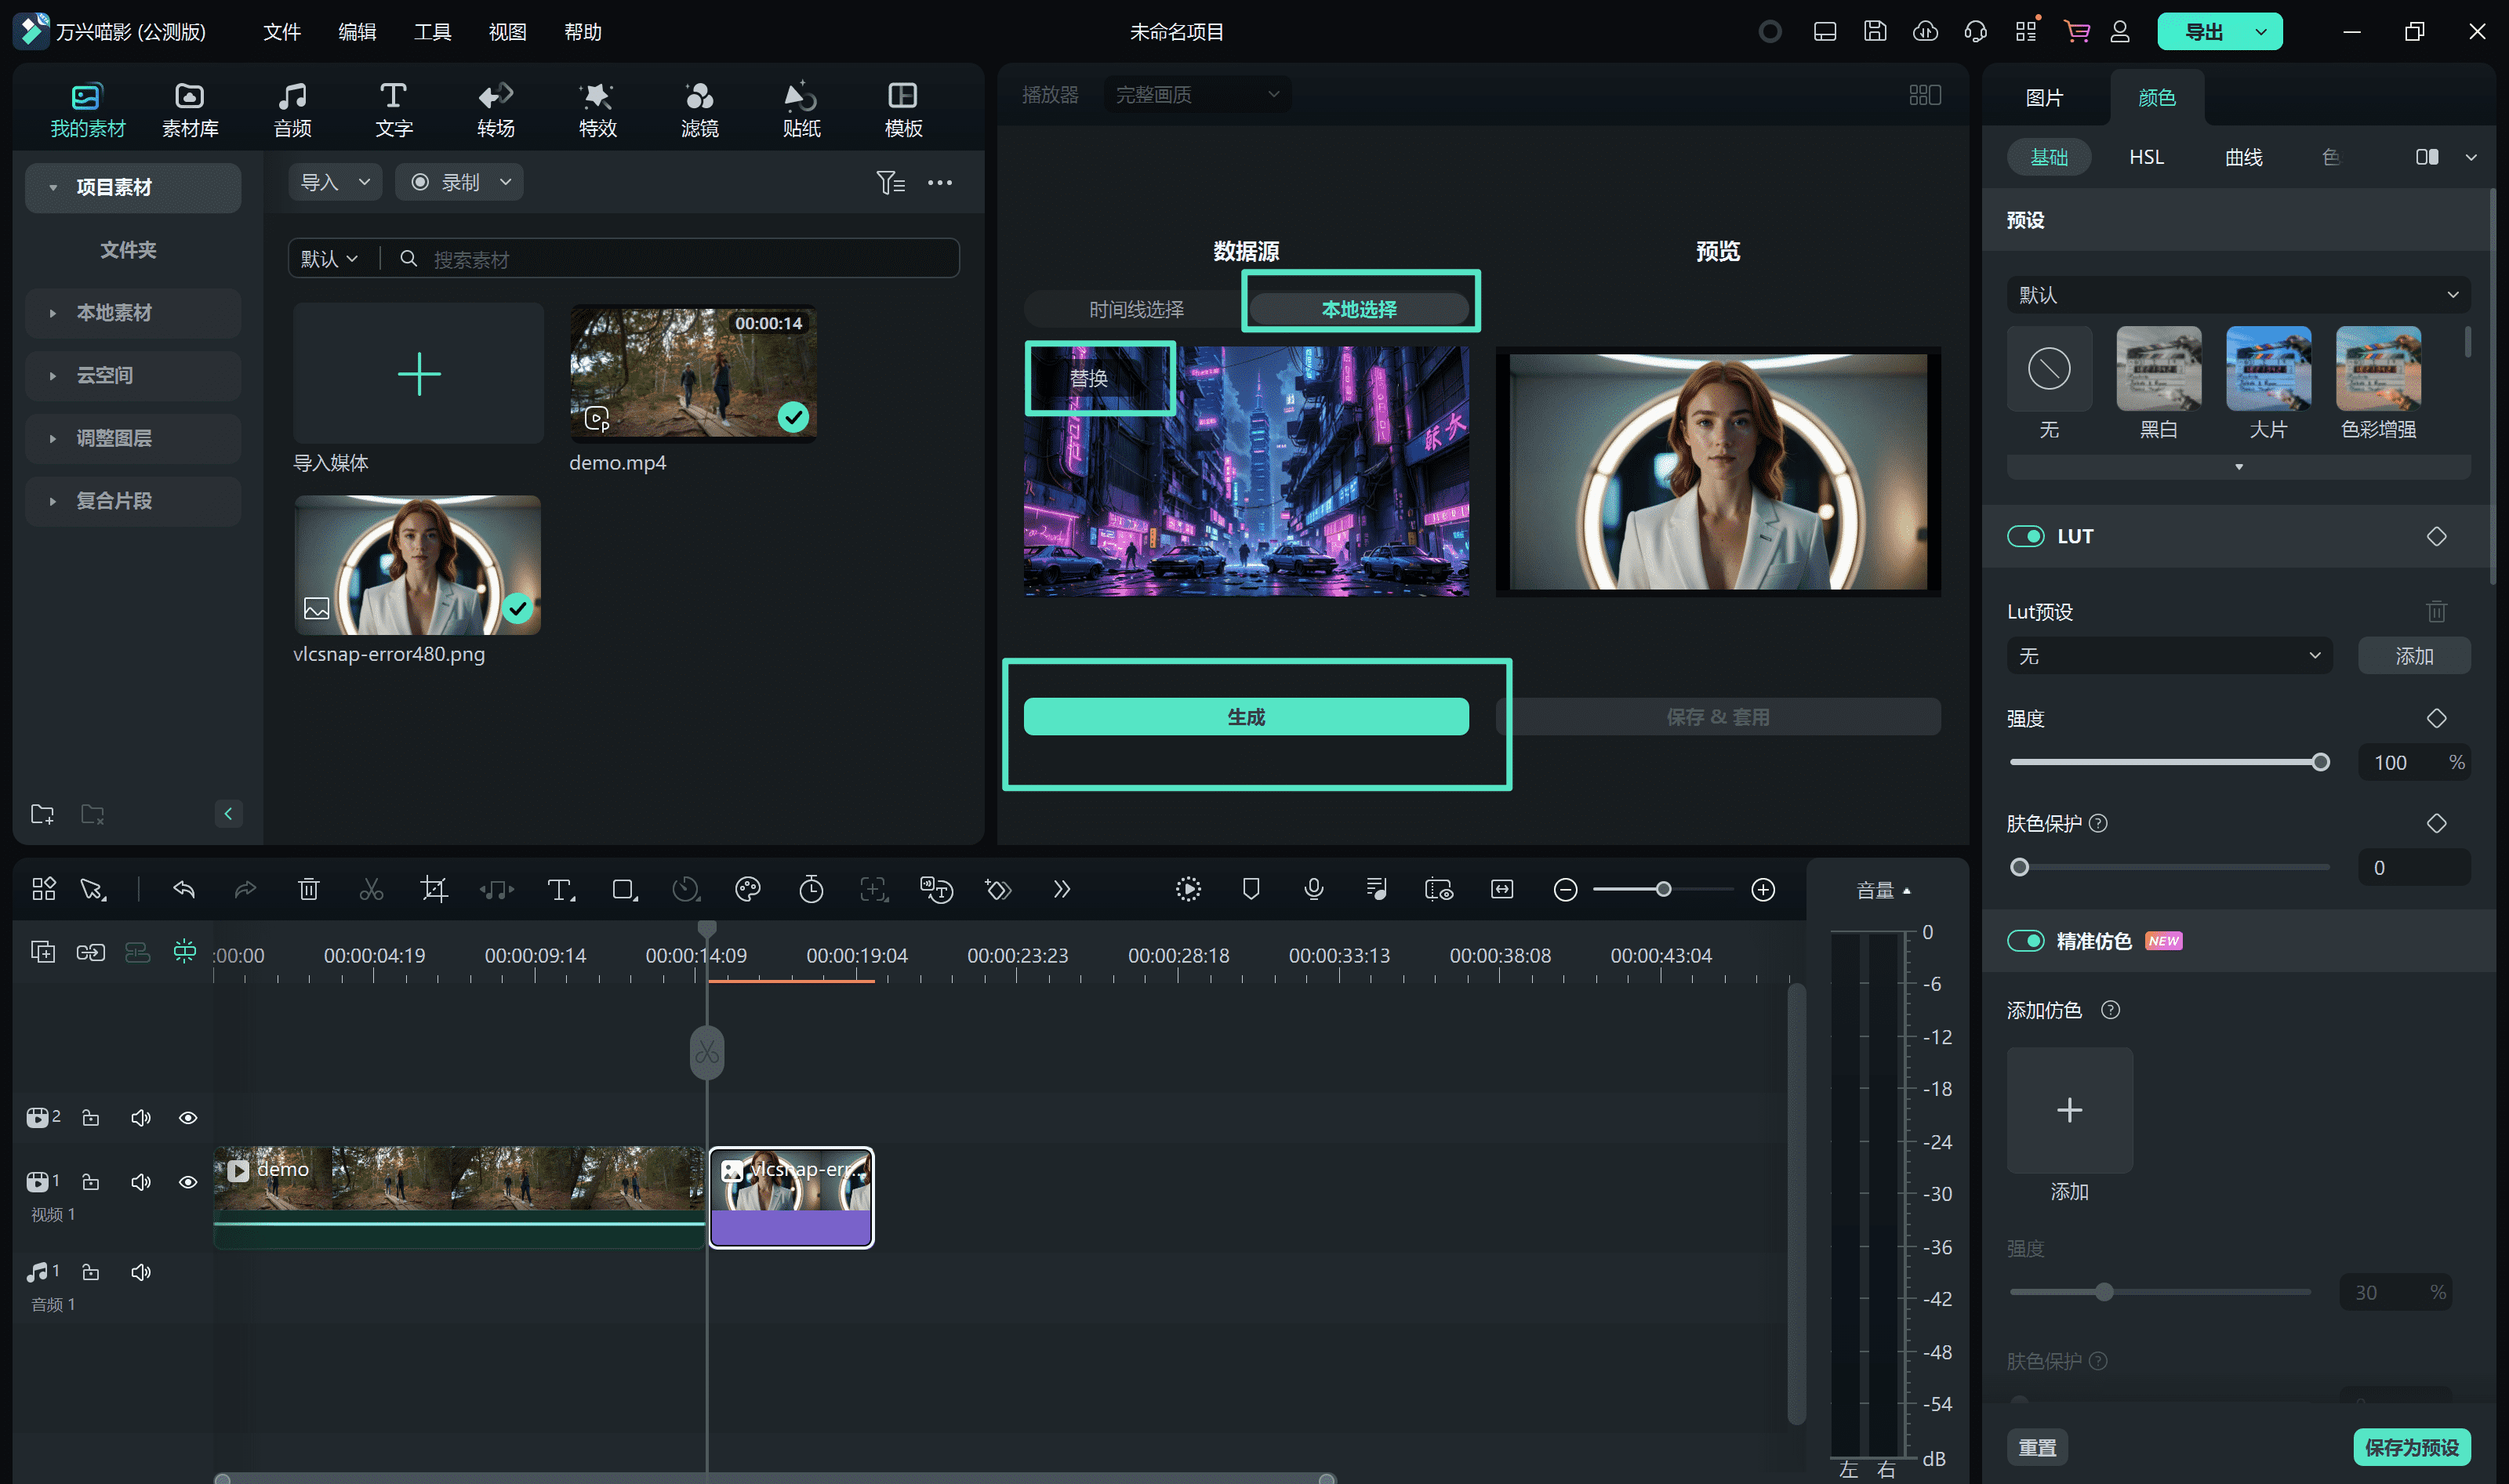Click the timeline zoom-in plus icon
This screenshot has width=2509, height=1484.
point(1763,889)
